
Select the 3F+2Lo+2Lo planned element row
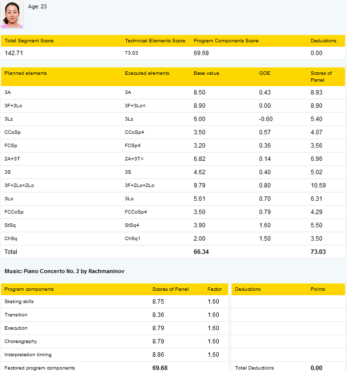coord(173,185)
